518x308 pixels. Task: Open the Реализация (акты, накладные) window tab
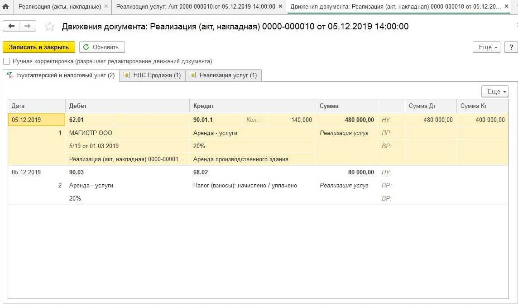(59, 7)
